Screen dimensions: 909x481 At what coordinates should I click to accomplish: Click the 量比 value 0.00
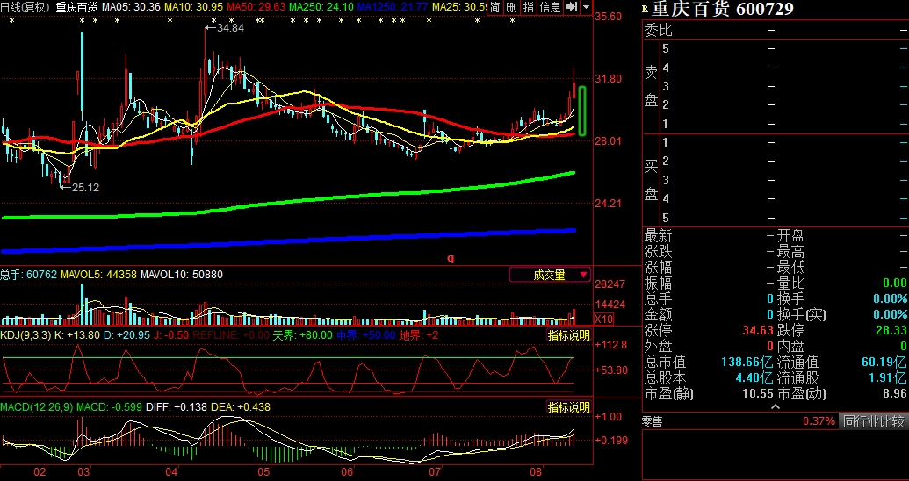[x=894, y=284]
